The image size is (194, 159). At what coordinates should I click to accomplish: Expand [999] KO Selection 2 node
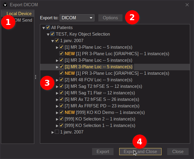click(x=57, y=119)
